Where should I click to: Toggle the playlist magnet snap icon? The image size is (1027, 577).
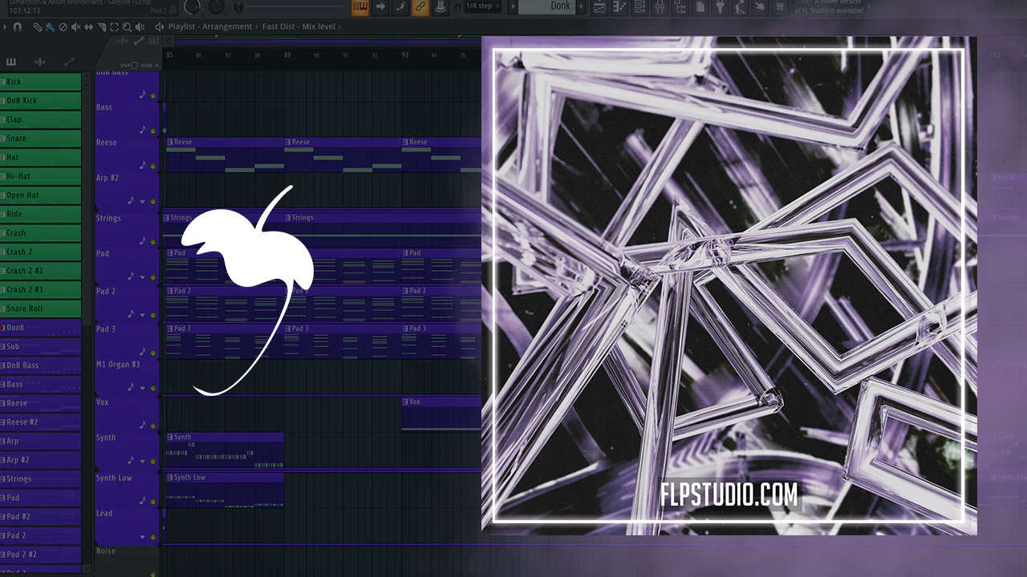[x=18, y=26]
